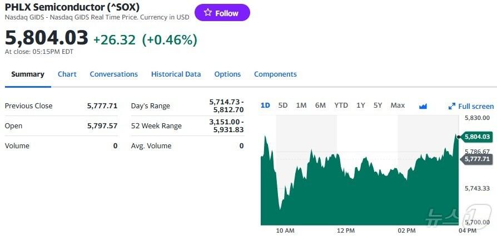497x236 pixels.
Task: Select the Summary tab
Action: [x=28, y=74]
